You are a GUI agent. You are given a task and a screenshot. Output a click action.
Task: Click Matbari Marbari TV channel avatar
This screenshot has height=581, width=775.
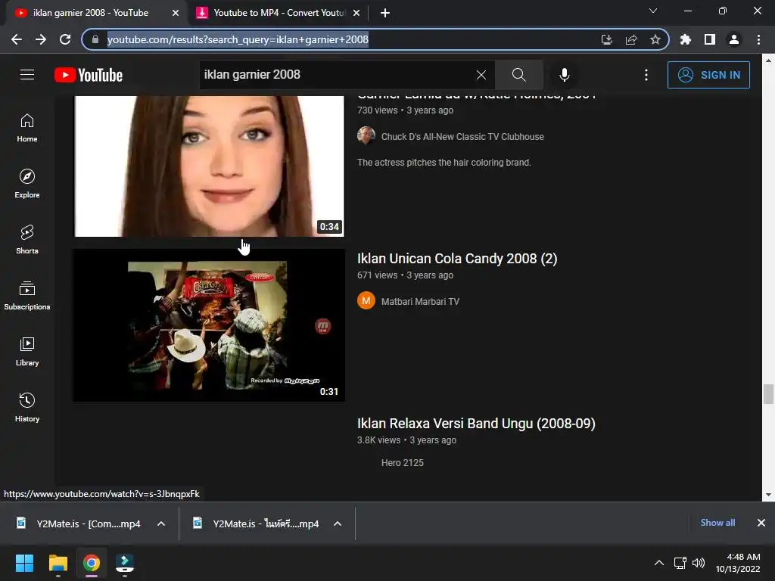click(366, 301)
